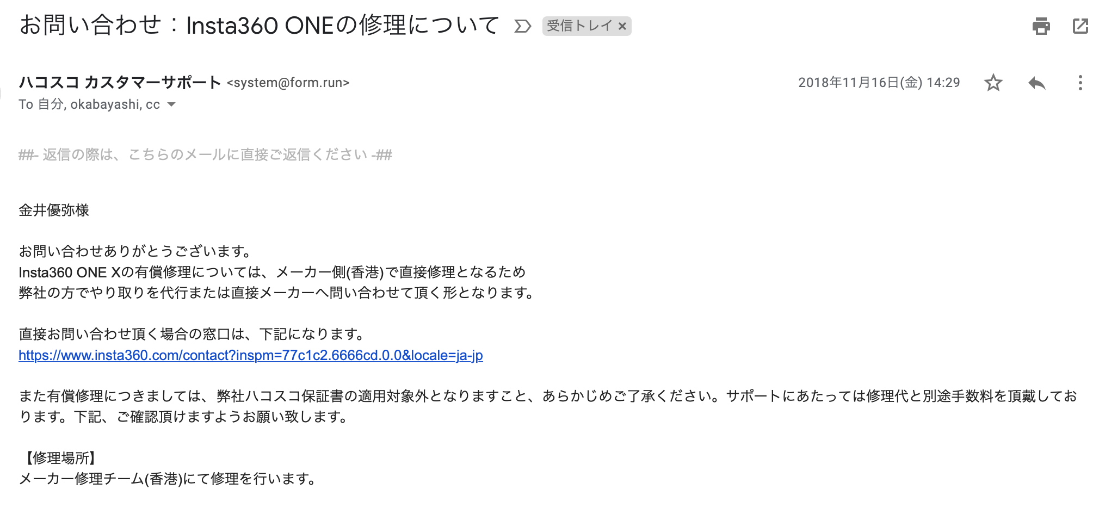The image size is (1099, 508).
Task: Remove the 受信トレイ label with its x
Action: tap(622, 26)
